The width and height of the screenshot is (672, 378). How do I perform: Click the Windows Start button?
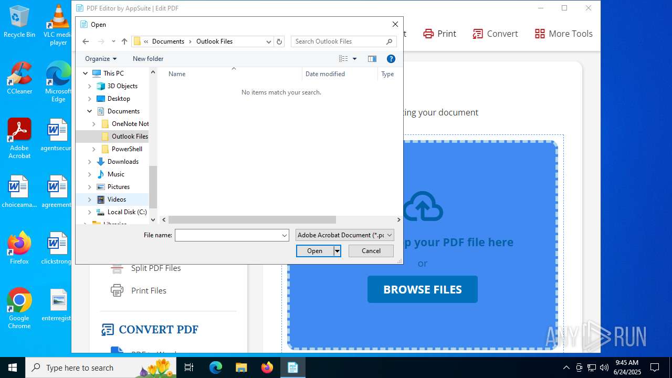(x=13, y=367)
